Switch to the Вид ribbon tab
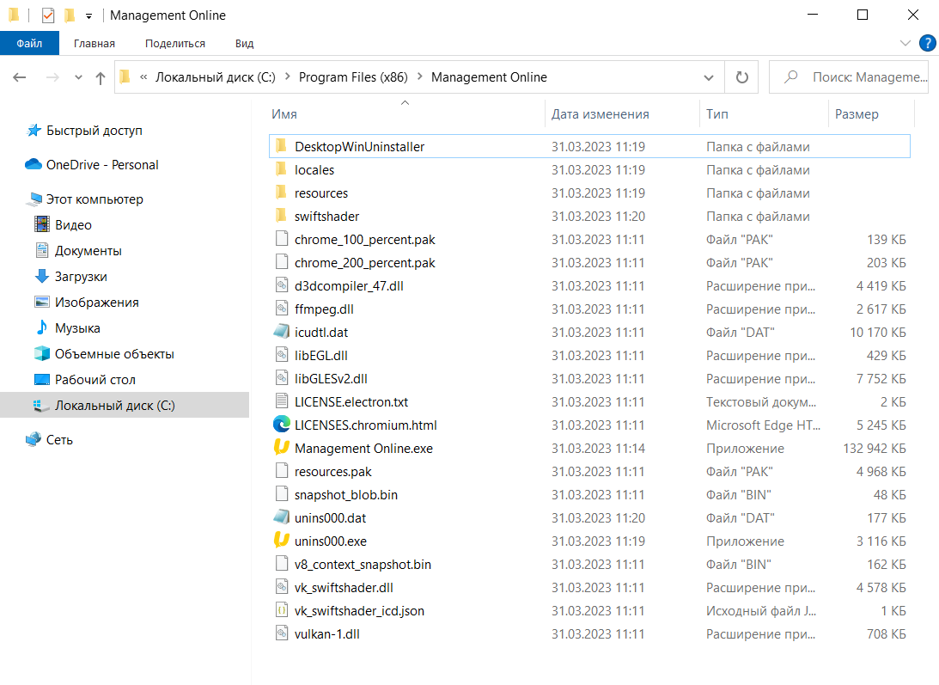939x685 pixels. [x=244, y=43]
